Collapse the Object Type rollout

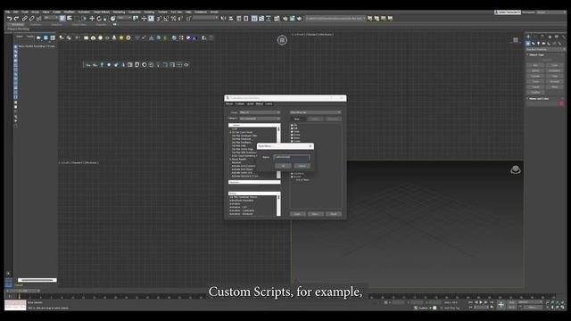click(536, 54)
